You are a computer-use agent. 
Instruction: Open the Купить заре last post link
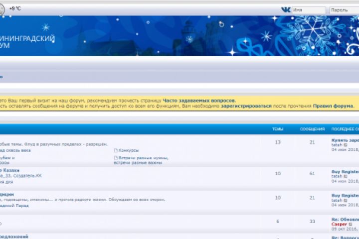[x=345, y=140]
